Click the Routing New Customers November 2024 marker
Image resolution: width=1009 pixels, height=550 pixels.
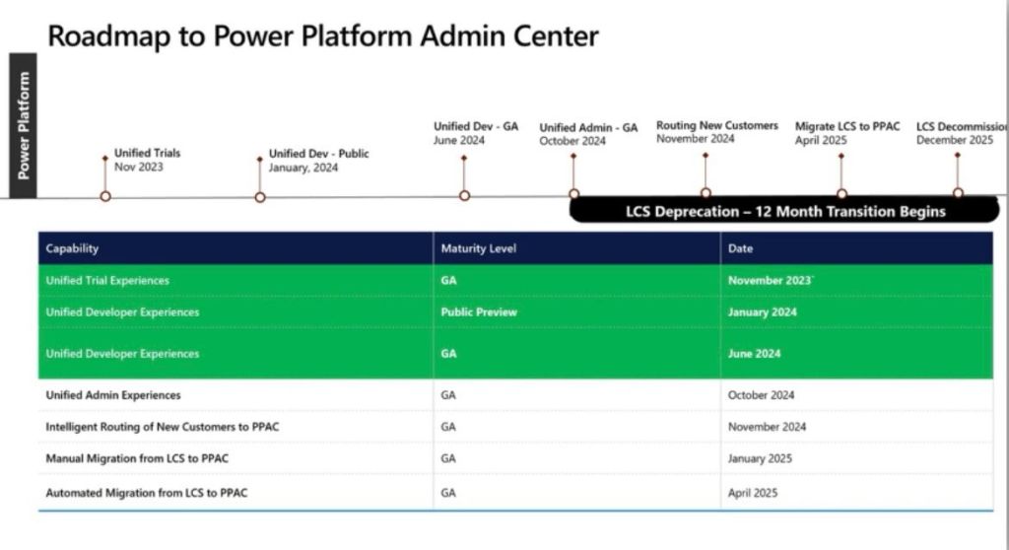coord(706,192)
